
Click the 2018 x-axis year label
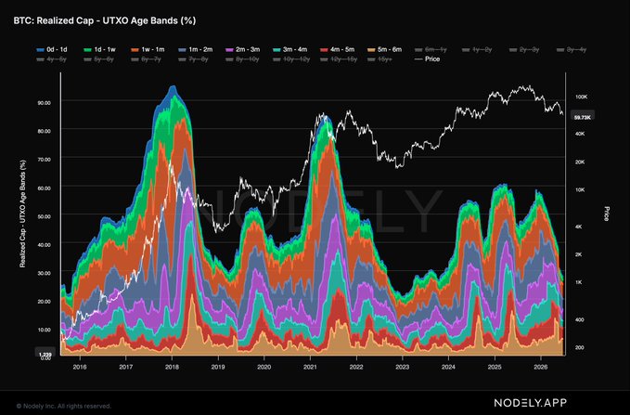(x=172, y=367)
